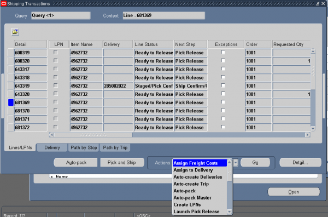The width and height of the screenshot is (328, 217).
Task: Tick the LPN checkbox for detail 643319
Action: (56, 85)
